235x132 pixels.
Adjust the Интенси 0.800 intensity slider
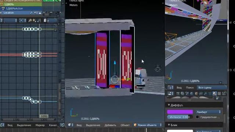point(180,117)
